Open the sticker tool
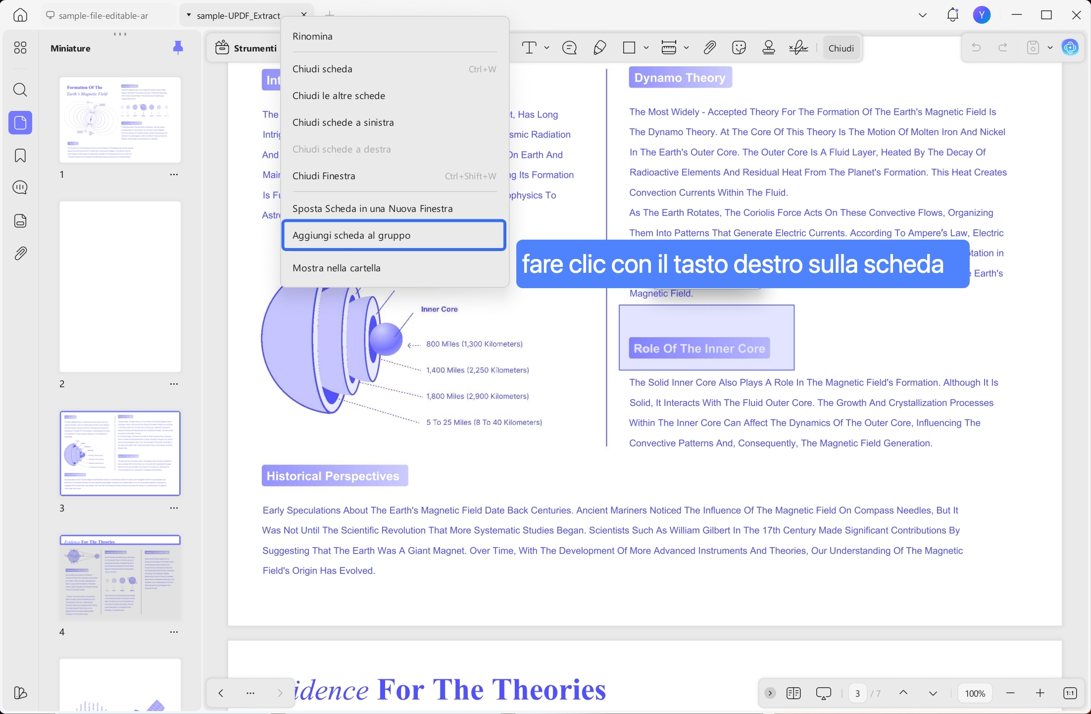The image size is (1091, 714). (739, 48)
